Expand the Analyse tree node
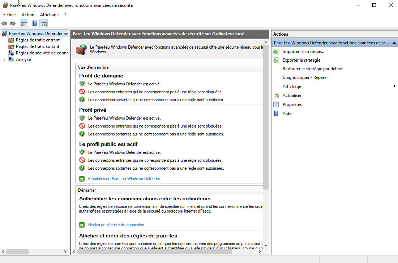 [4, 60]
